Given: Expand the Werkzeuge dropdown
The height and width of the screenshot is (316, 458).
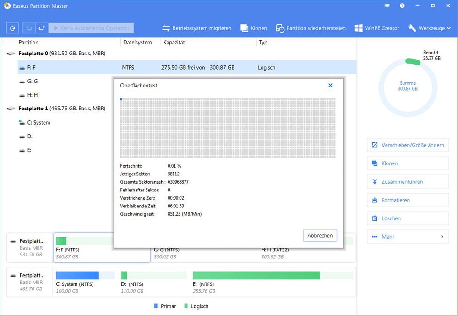Looking at the screenshot, I should 430,28.
